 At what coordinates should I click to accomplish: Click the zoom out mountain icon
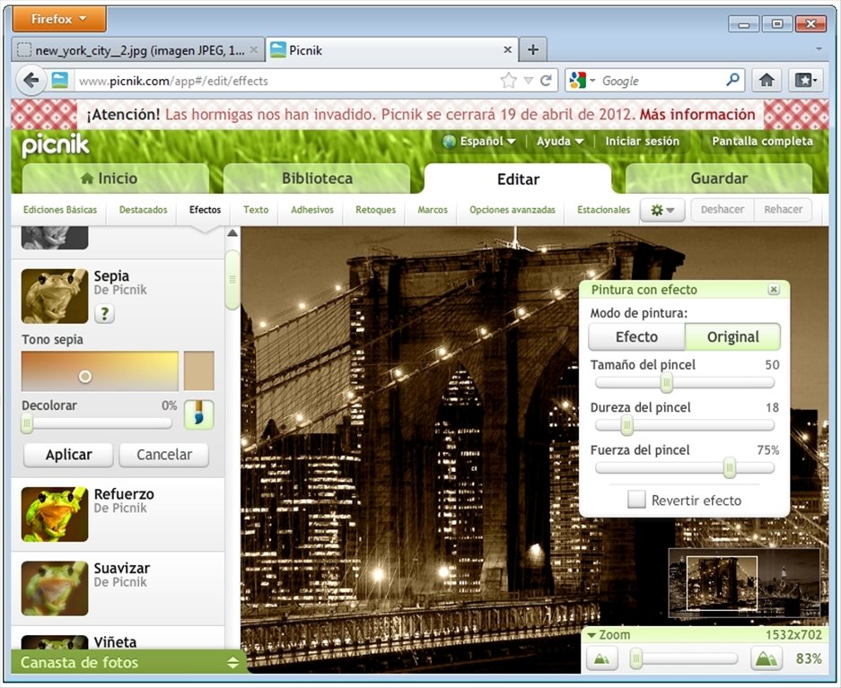pyautogui.click(x=601, y=658)
